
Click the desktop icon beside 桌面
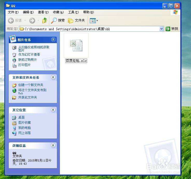(14, 118)
